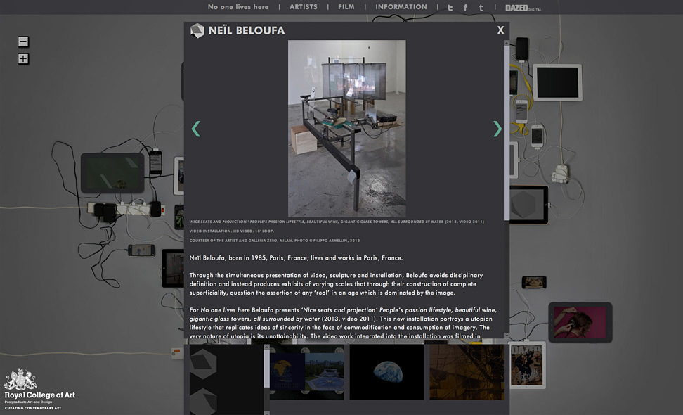Click the 'Courtesy of the artist' credit line
Image resolution: width=683 pixels, height=415 pixels.
(x=275, y=241)
